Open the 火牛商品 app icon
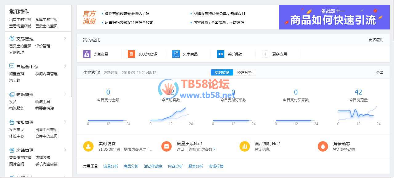394x178 pixels. (176, 54)
